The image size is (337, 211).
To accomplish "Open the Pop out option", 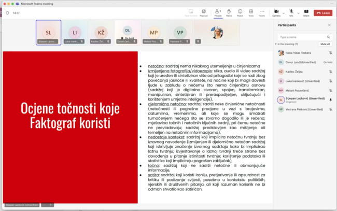I will (x=203, y=12).
